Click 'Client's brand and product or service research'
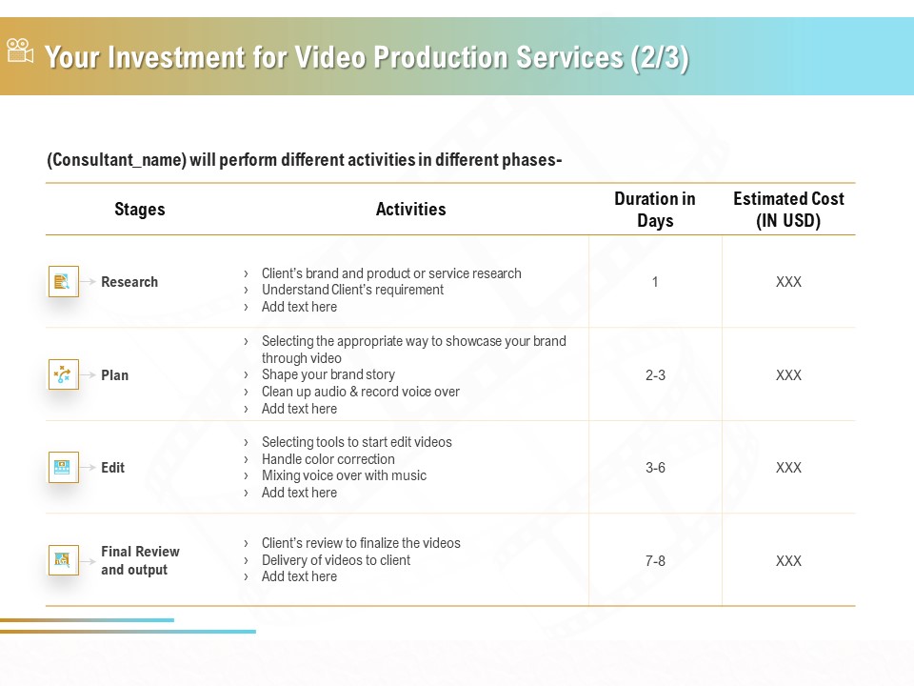Screen dimensions: 914x686 (x=391, y=273)
